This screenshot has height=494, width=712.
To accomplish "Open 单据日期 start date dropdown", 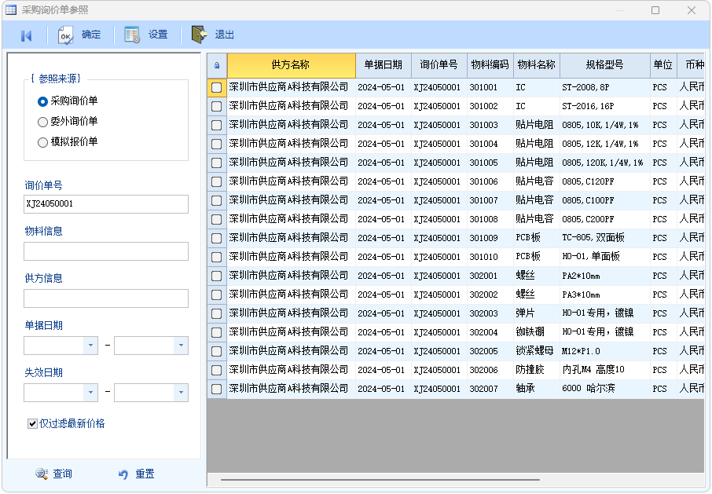I will 91,346.
